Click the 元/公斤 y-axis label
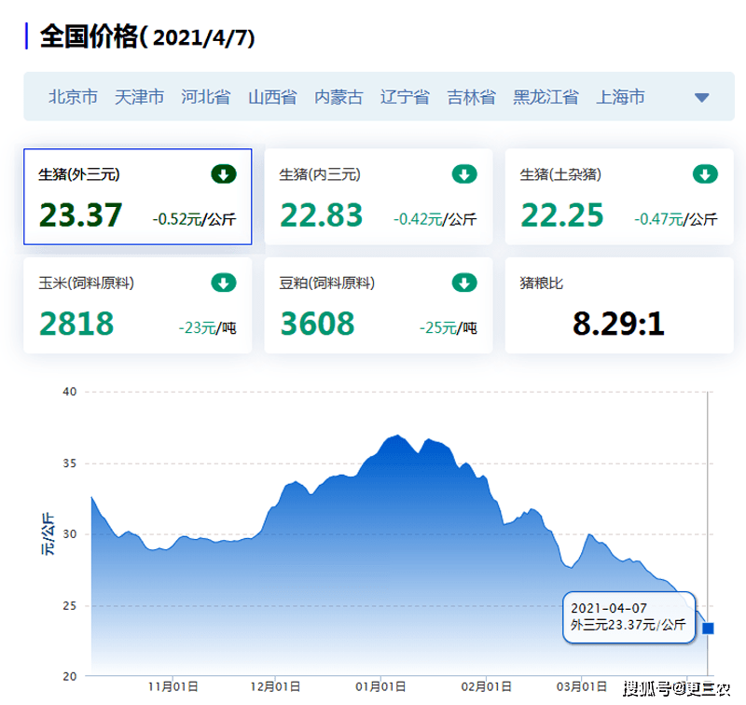Screen dimensions: 746x705 (x=48, y=534)
